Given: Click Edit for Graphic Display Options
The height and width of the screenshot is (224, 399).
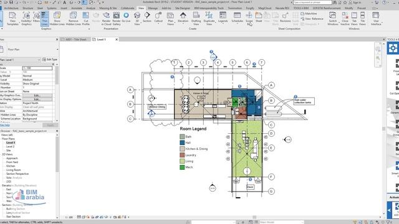Looking at the screenshot, I should coord(37,100).
